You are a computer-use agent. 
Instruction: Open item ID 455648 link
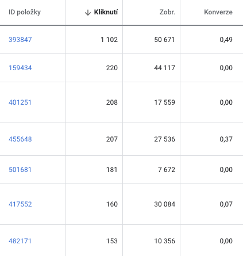pyautogui.click(x=20, y=139)
